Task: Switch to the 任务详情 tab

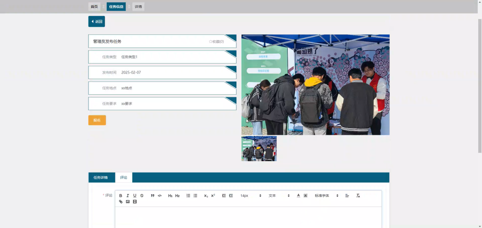Action: click(x=101, y=178)
